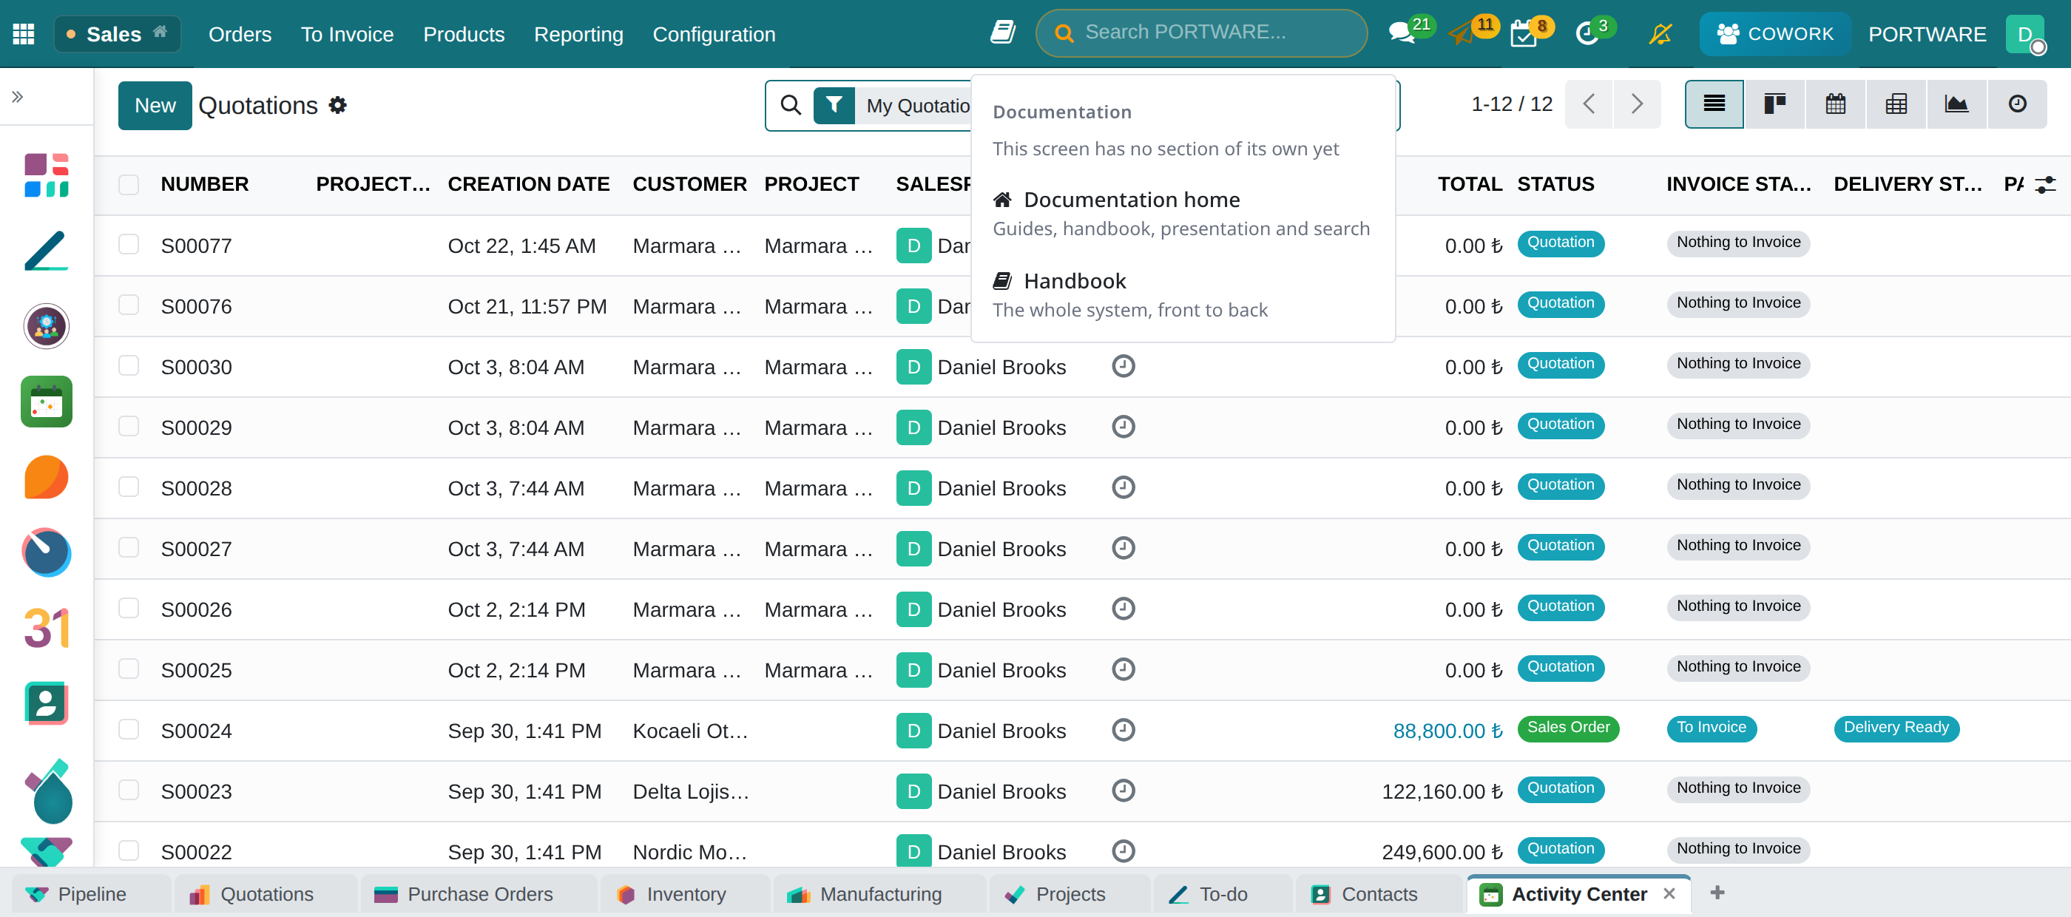Switch to calendar view
The image size is (2071, 917).
click(1836, 104)
